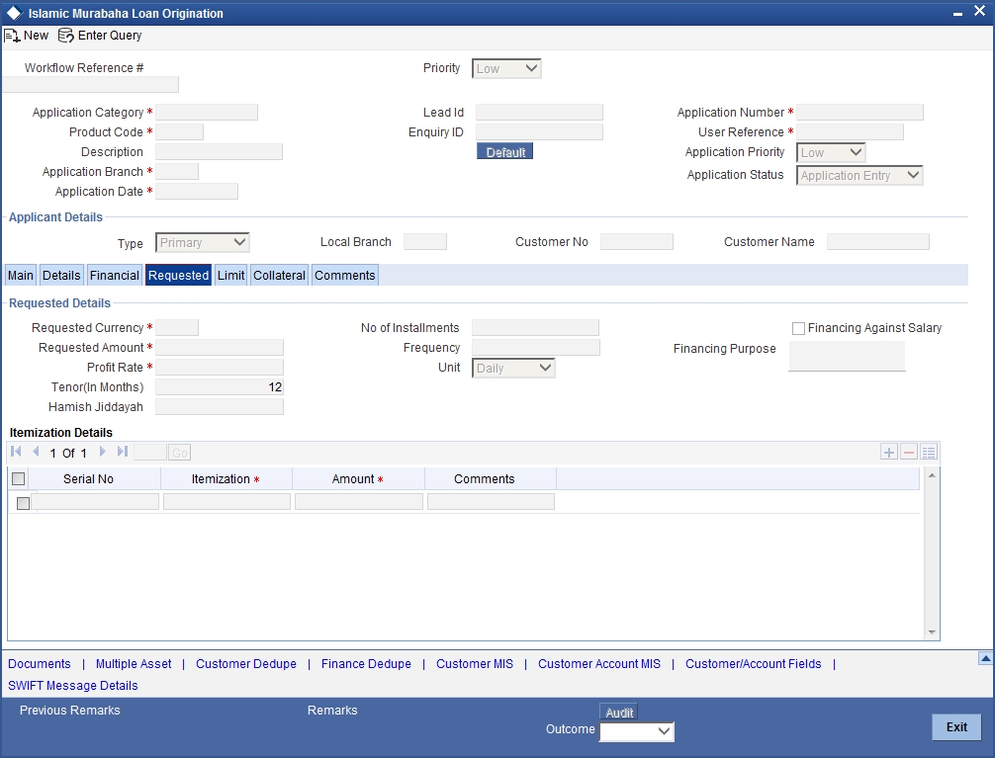Image resolution: width=995 pixels, height=758 pixels.
Task: Click the Customer No field
Action: (637, 242)
